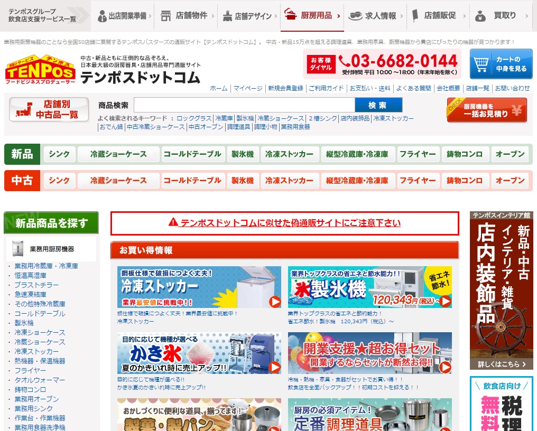This screenshot has width=537, height=431.
Task: Open タオルウォーマー in sidebar
Action: [40, 380]
